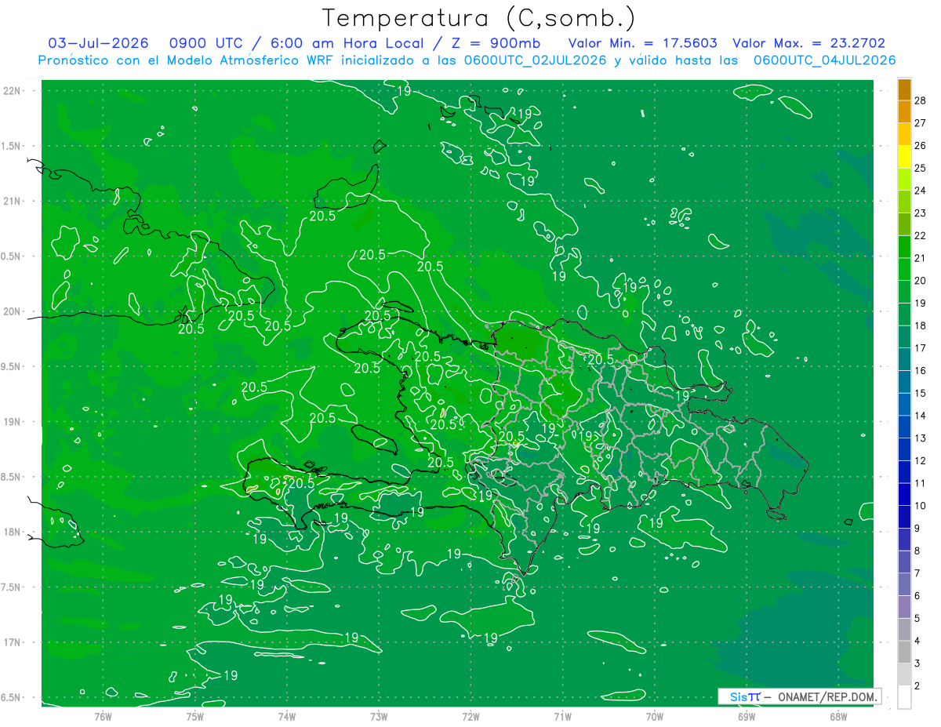Screen dimensions: 941x727
Task: Click valid-until time "0600UTC_04JUL2026"
Action: [825, 60]
